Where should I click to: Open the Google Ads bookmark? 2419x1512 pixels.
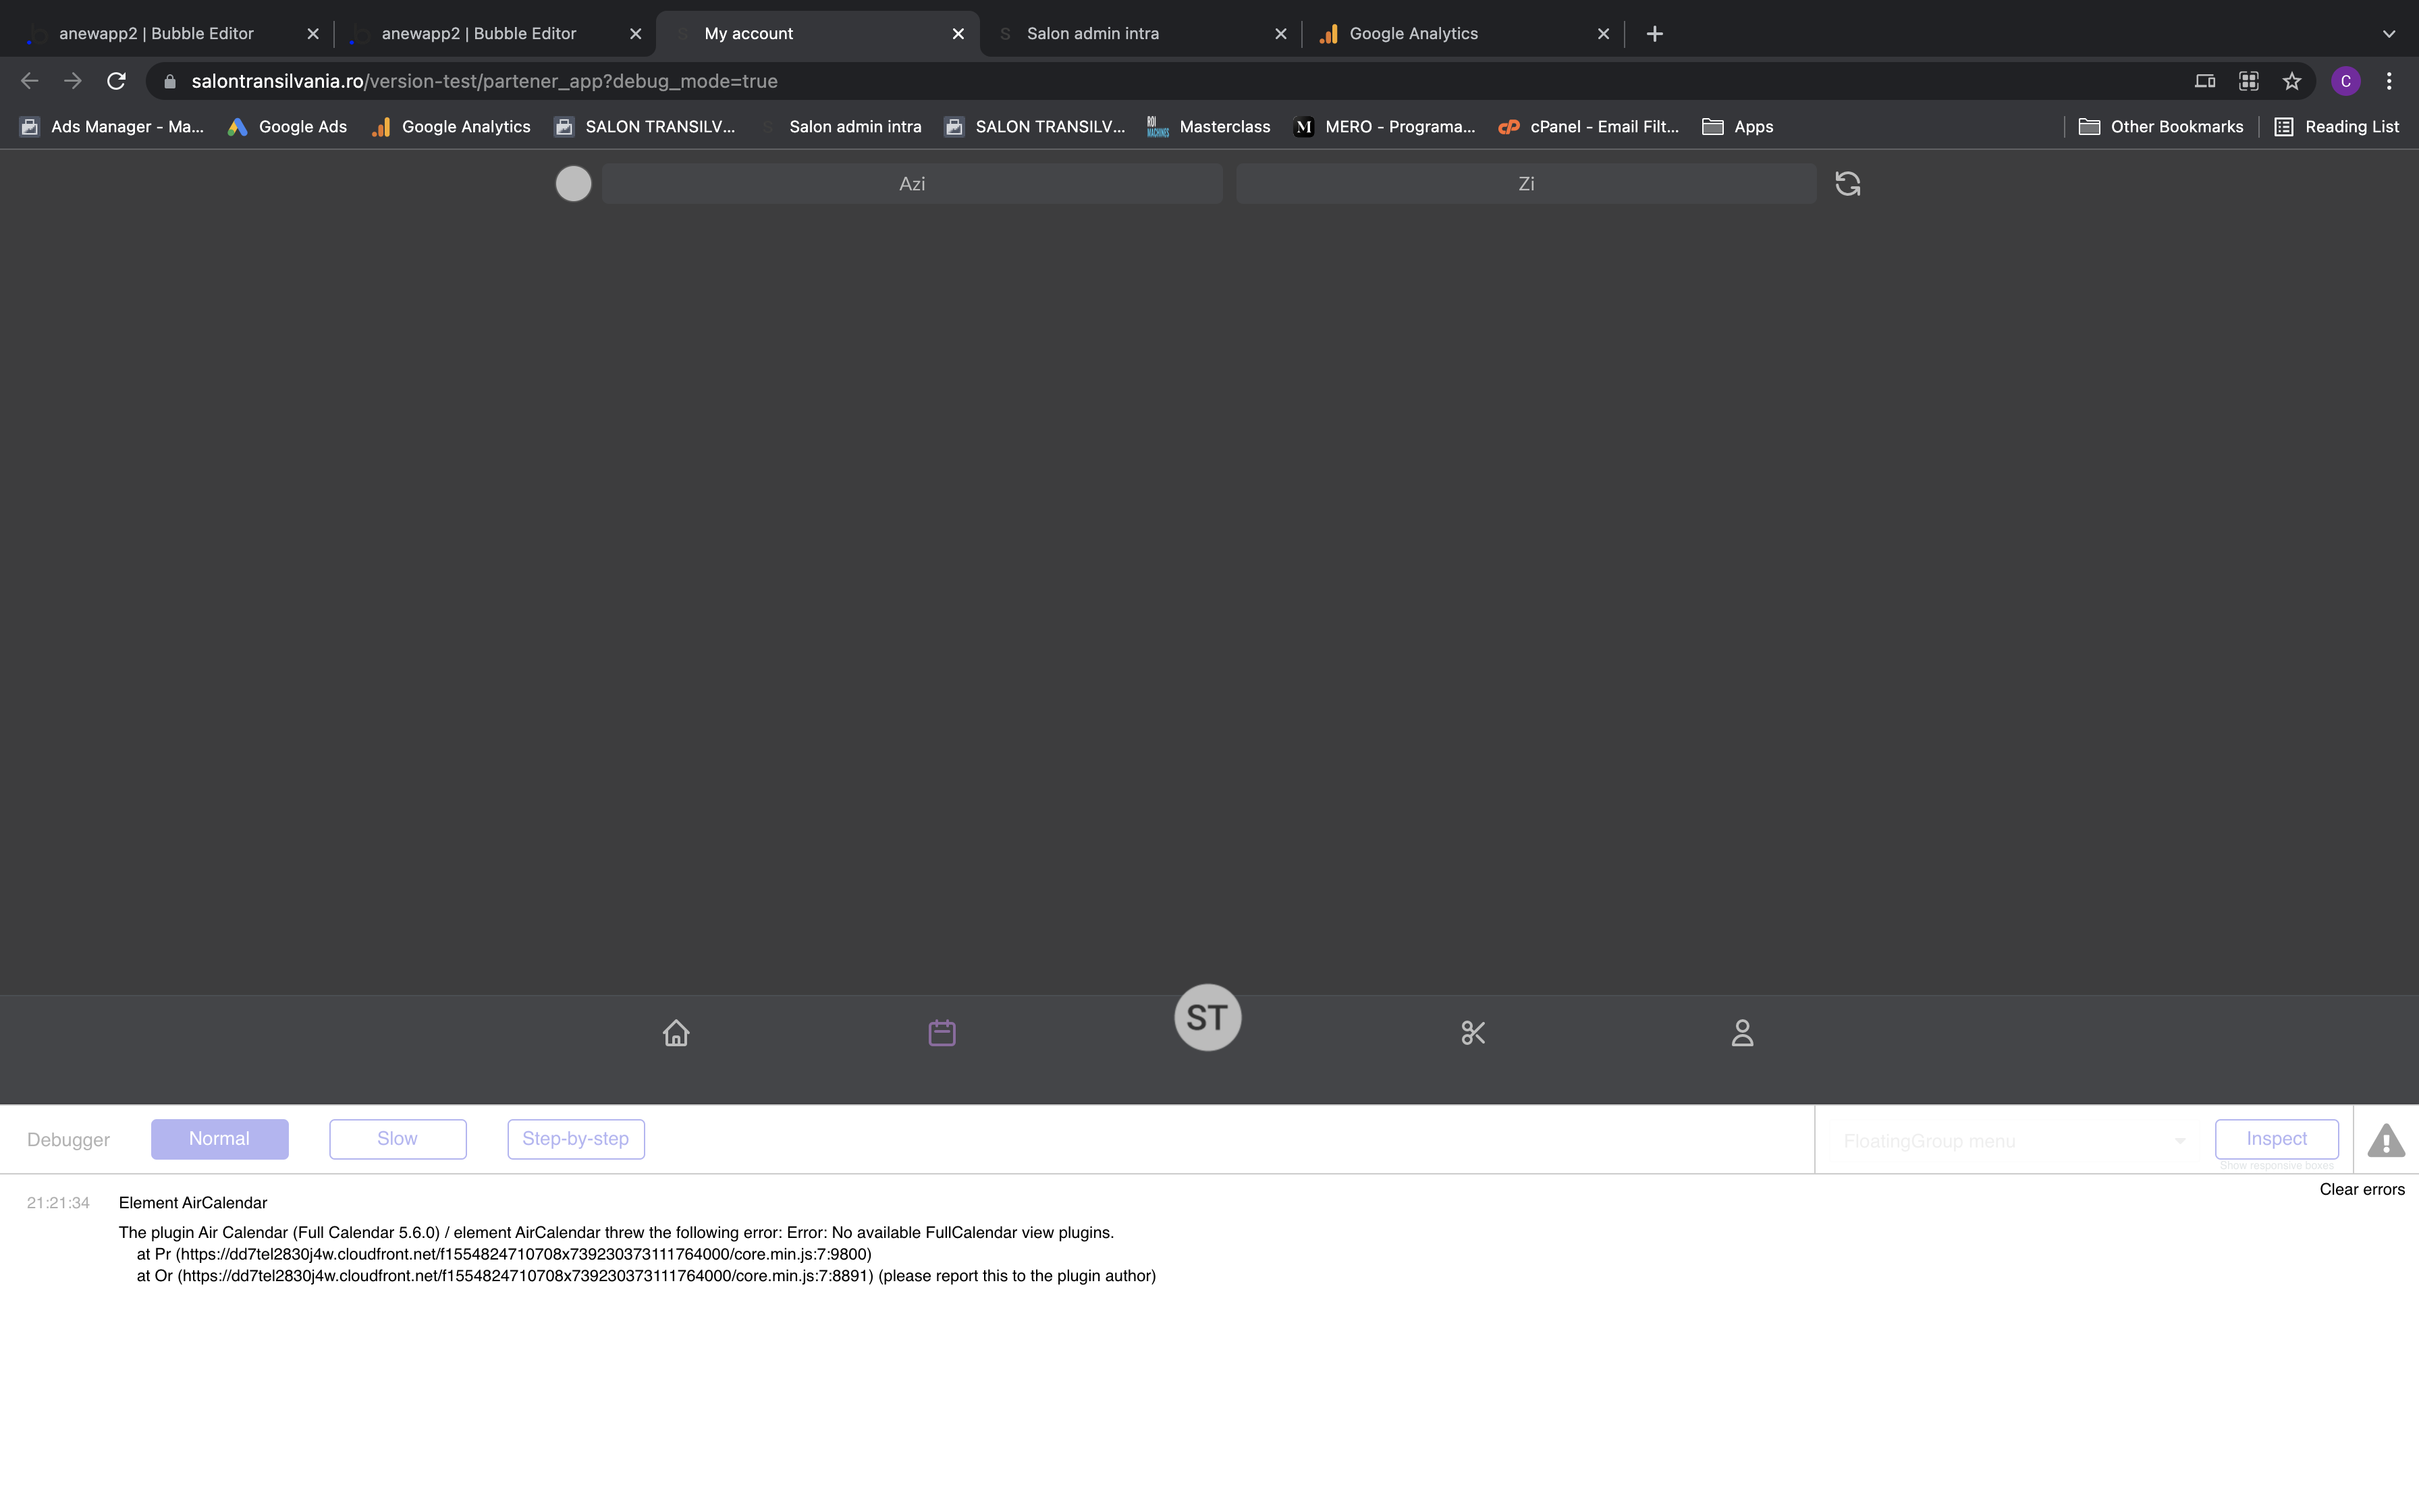pyautogui.click(x=288, y=126)
